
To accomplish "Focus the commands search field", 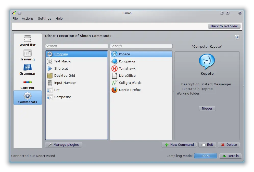I will tap(141, 46).
